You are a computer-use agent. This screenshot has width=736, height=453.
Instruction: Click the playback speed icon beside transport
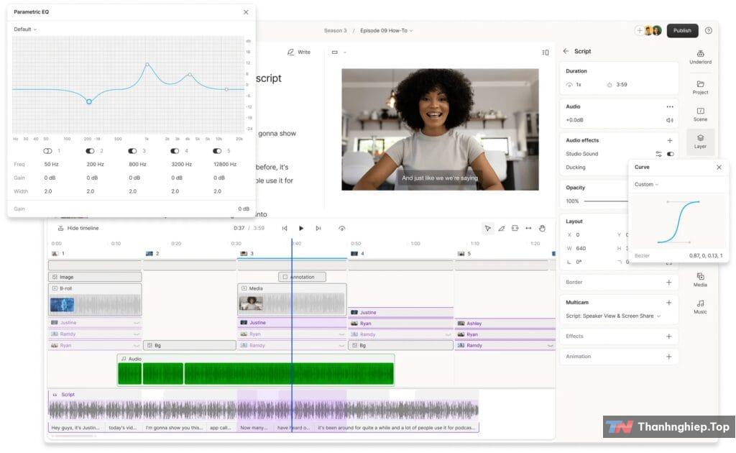341,228
